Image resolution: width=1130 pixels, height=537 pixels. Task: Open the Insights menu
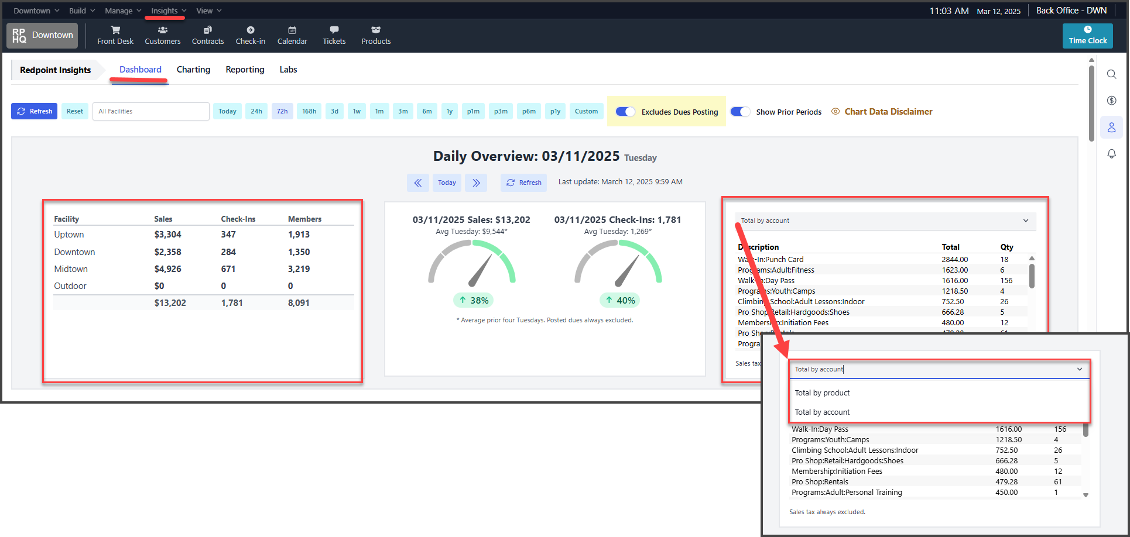point(169,11)
